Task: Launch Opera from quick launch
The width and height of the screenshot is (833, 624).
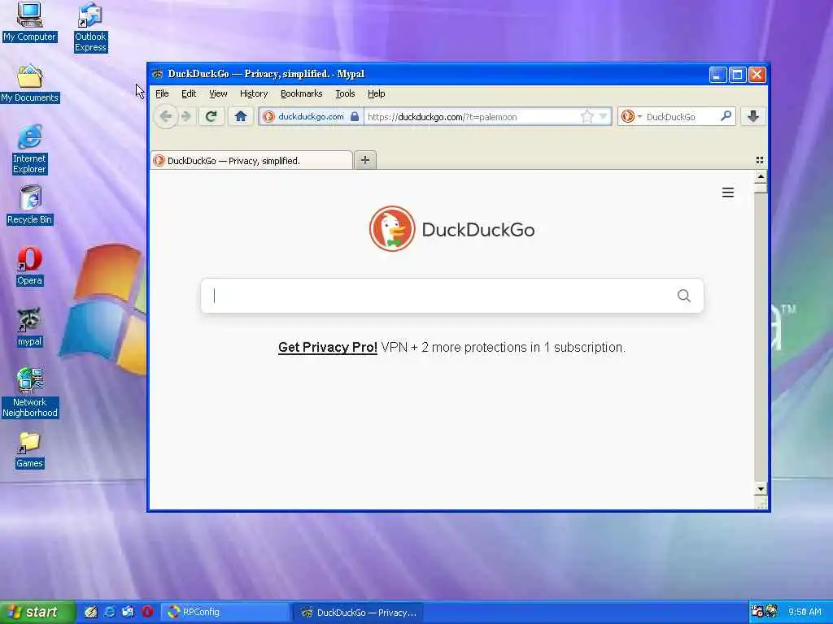Action: [147, 612]
